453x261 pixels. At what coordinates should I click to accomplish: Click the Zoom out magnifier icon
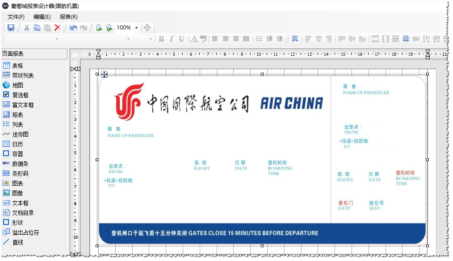99,28
